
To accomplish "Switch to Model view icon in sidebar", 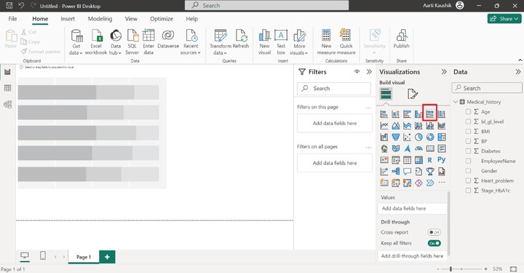I will [x=7, y=104].
